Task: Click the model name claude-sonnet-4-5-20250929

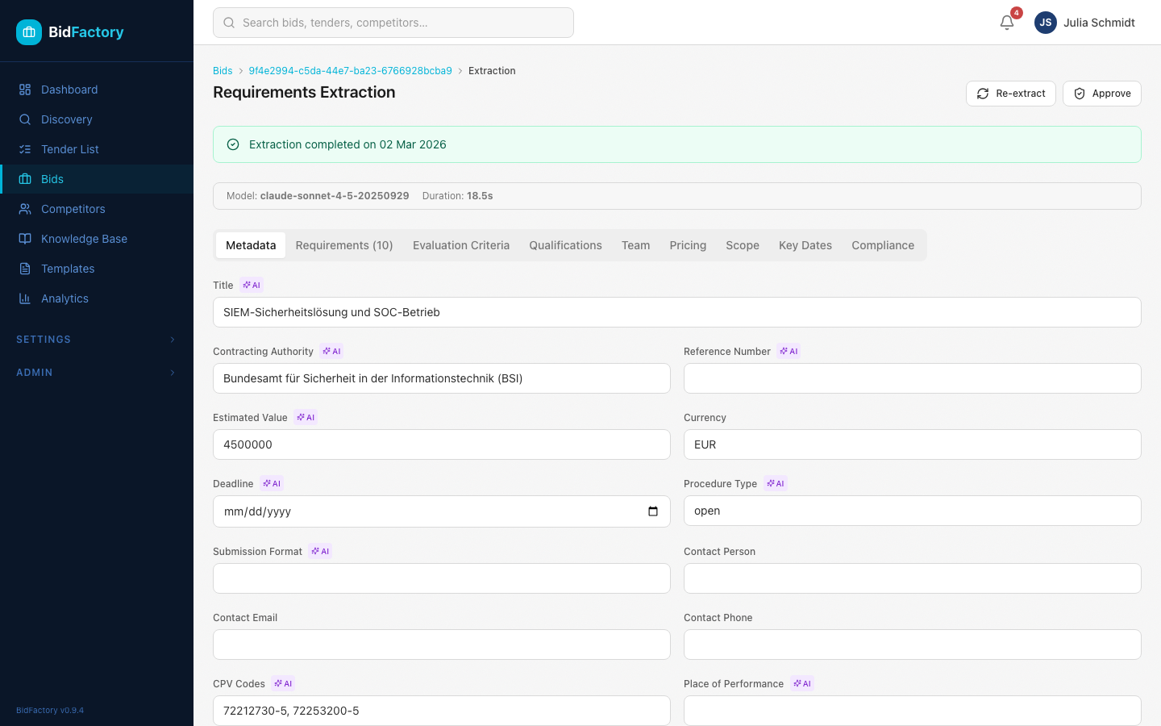Action: click(335, 196)
